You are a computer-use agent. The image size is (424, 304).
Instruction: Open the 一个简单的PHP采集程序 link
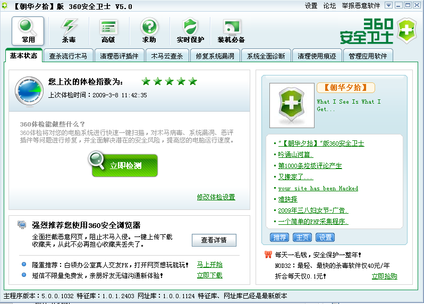point(313,222)
